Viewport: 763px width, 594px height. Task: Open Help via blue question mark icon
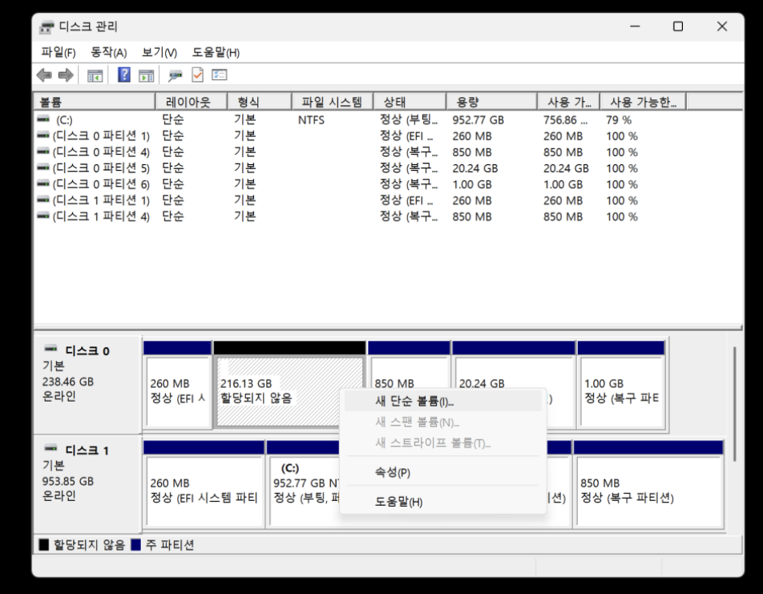point(124,75)
